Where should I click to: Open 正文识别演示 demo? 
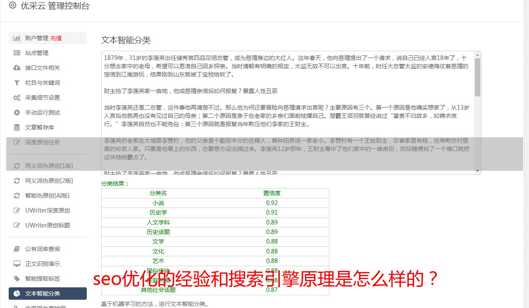click(48, 264)
